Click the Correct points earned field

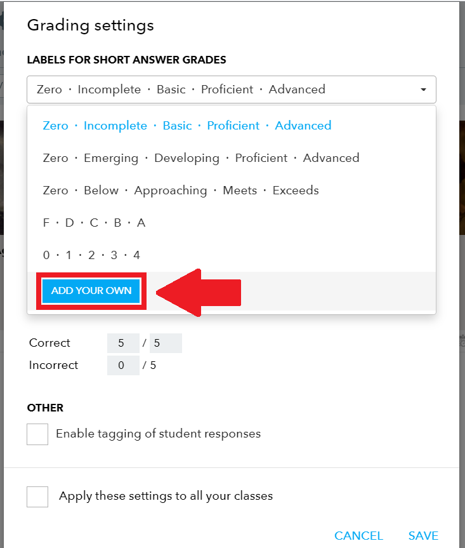(123, 343)
